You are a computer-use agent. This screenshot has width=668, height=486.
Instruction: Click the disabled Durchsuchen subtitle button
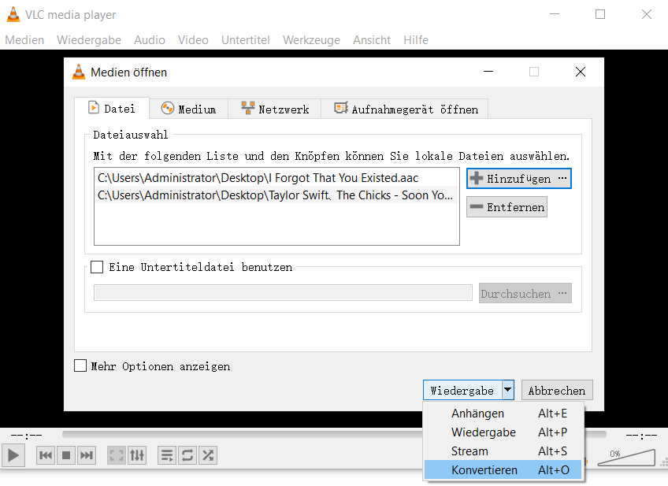coord(525,294)
